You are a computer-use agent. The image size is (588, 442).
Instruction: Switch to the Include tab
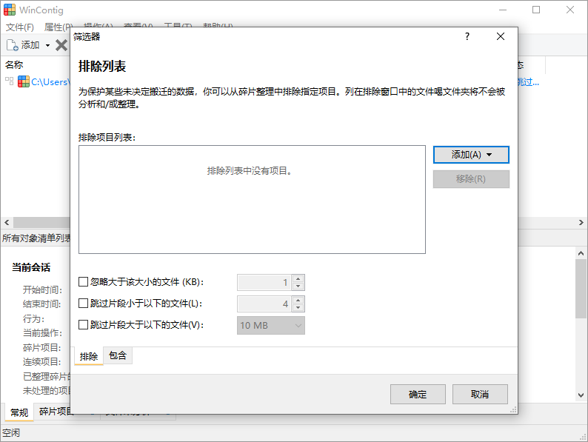(118, 355)
